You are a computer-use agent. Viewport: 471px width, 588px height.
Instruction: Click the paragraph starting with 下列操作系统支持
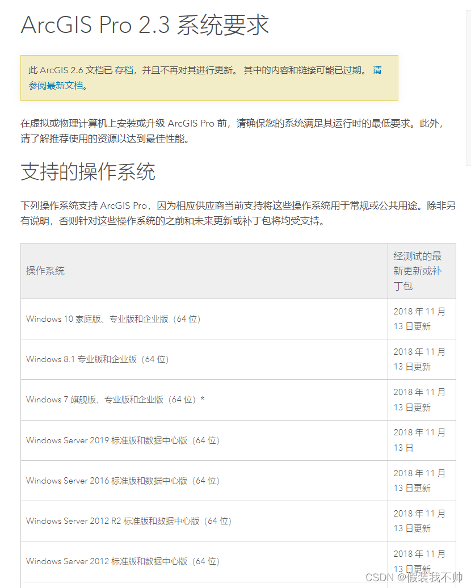pyautogui.click(x=238, y=213)
